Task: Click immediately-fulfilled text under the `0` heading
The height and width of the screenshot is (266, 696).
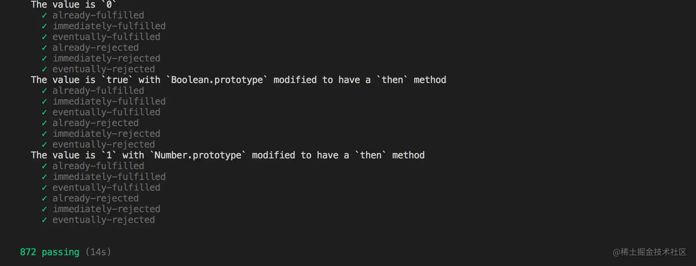Action: click(x=109, y=26)
